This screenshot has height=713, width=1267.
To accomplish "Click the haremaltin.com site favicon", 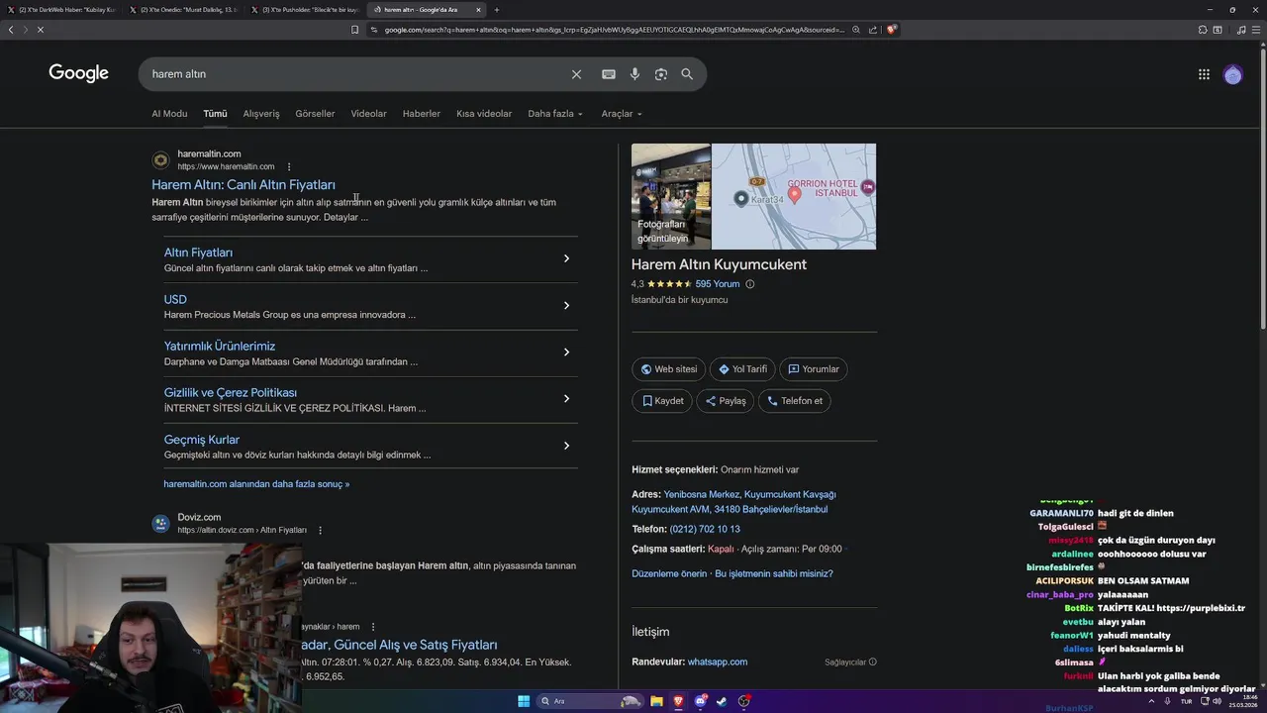I will click(x=160, y=160).
